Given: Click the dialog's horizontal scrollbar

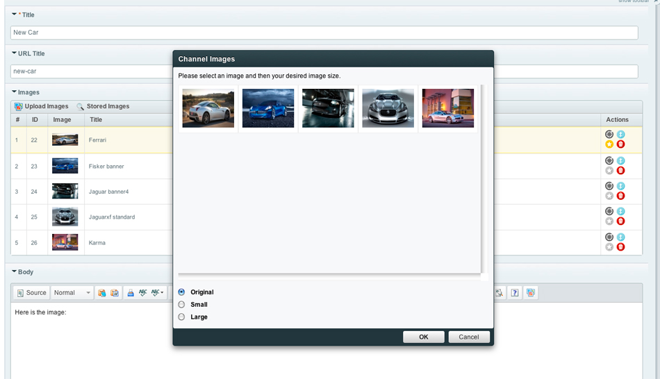Looking at the screenshot, I should [x=329, y=277].
